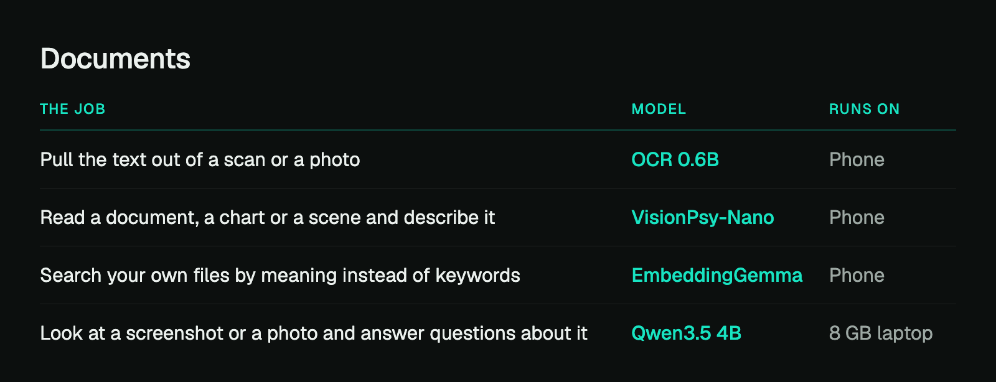
Task: Select 'Pull the text out of a scan' row
Action: (x=498, y=159)
